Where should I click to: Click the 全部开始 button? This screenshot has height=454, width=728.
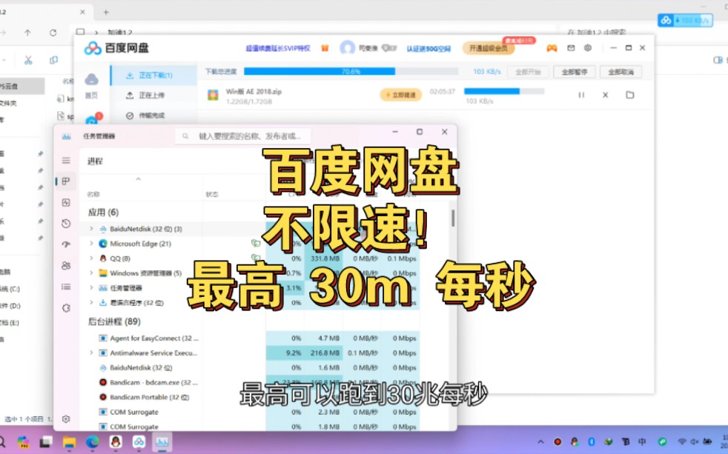pyautogui.click(x=528, y=72)
